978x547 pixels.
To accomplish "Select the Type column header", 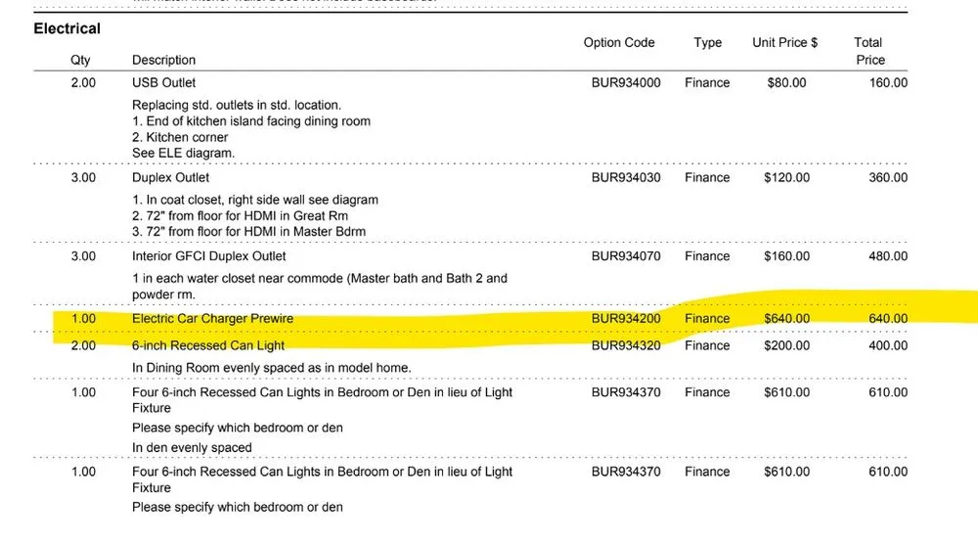I will coord(707,42).
